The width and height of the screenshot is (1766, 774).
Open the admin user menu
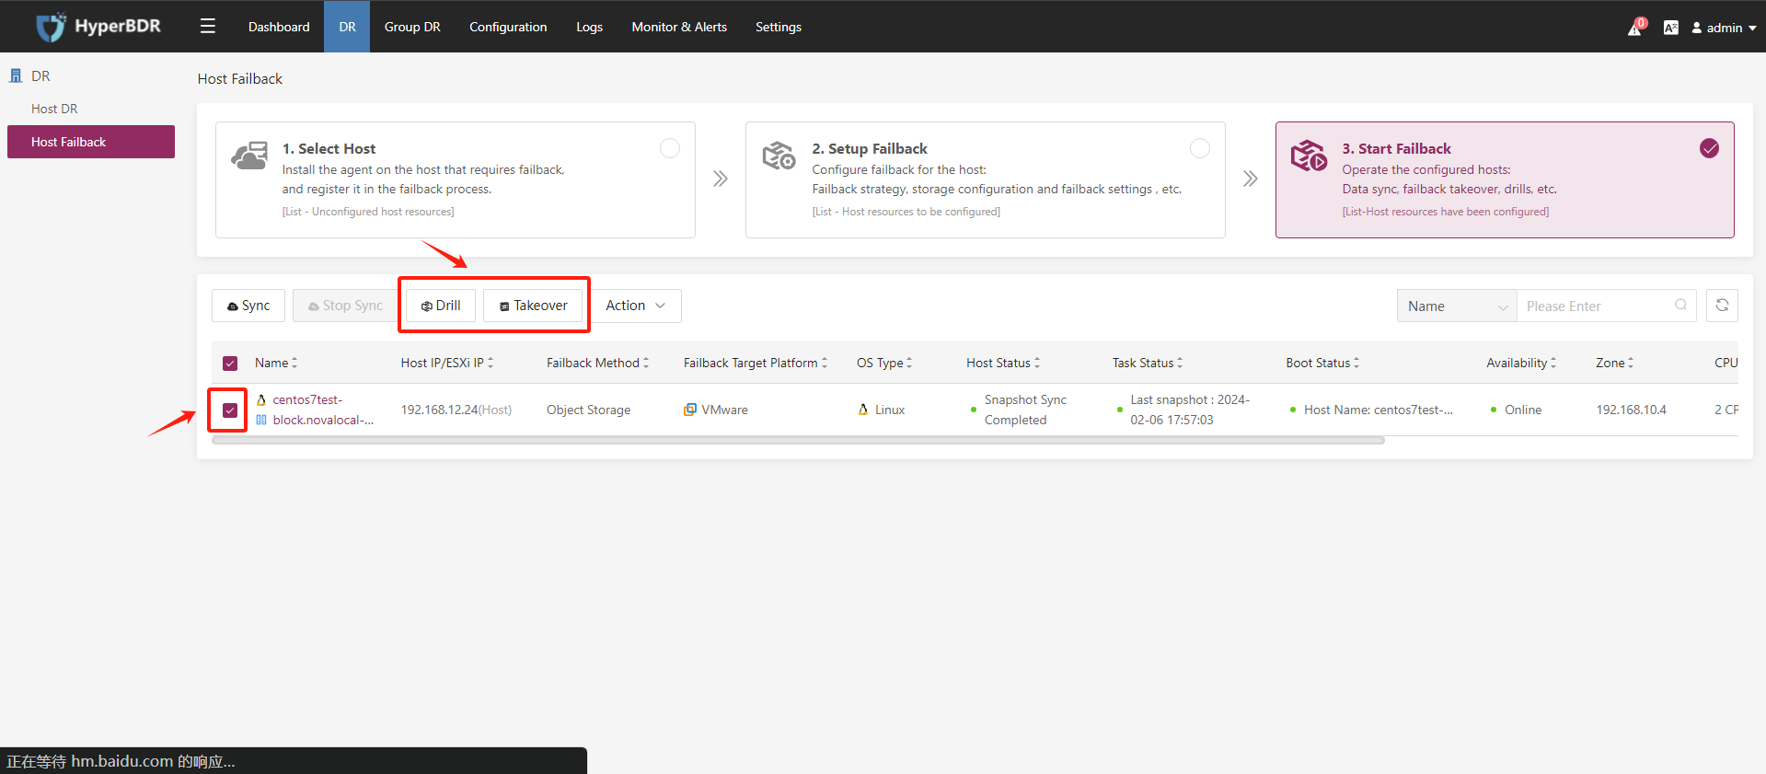click(1724, 28)
